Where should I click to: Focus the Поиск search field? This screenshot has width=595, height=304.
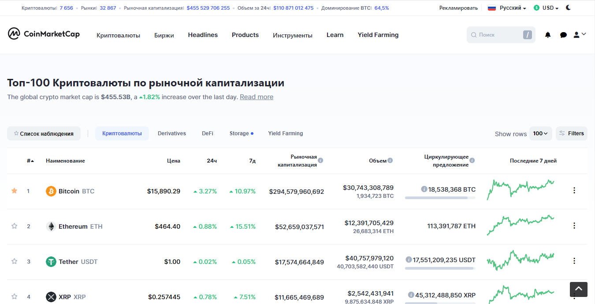point(501,35)
